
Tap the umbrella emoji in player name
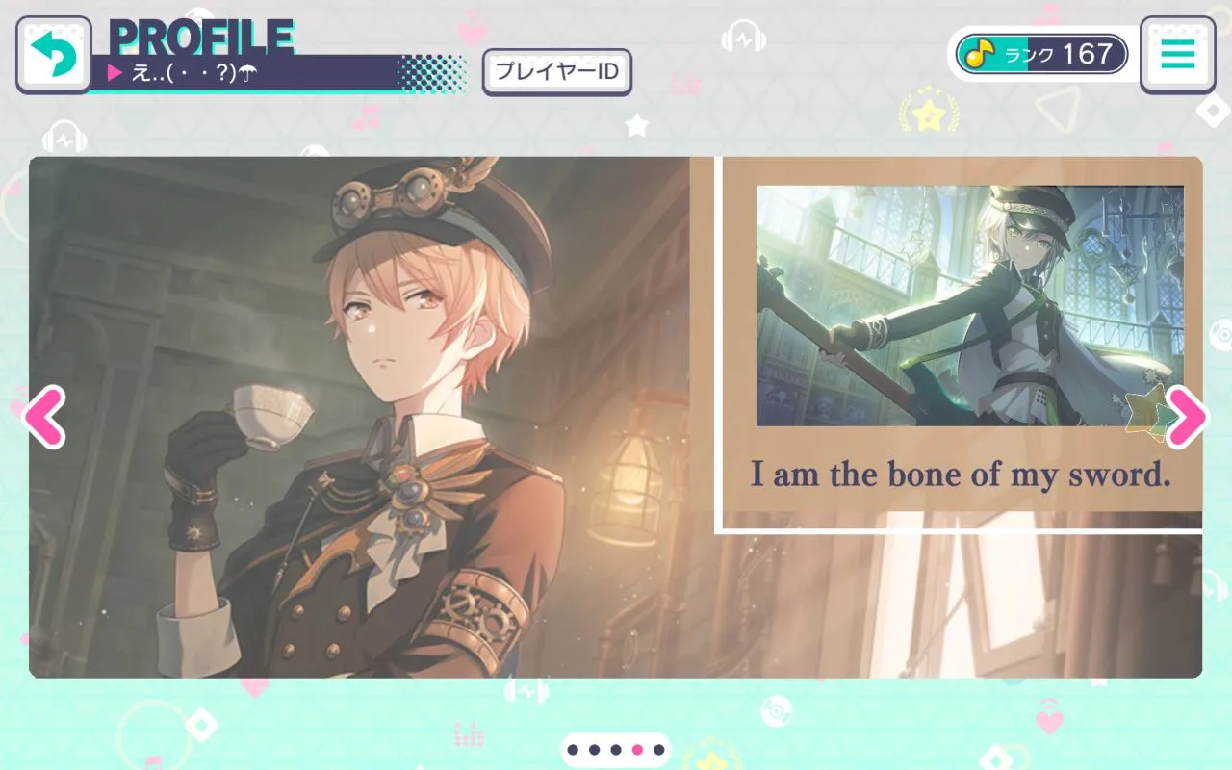[x=248, y=72]
